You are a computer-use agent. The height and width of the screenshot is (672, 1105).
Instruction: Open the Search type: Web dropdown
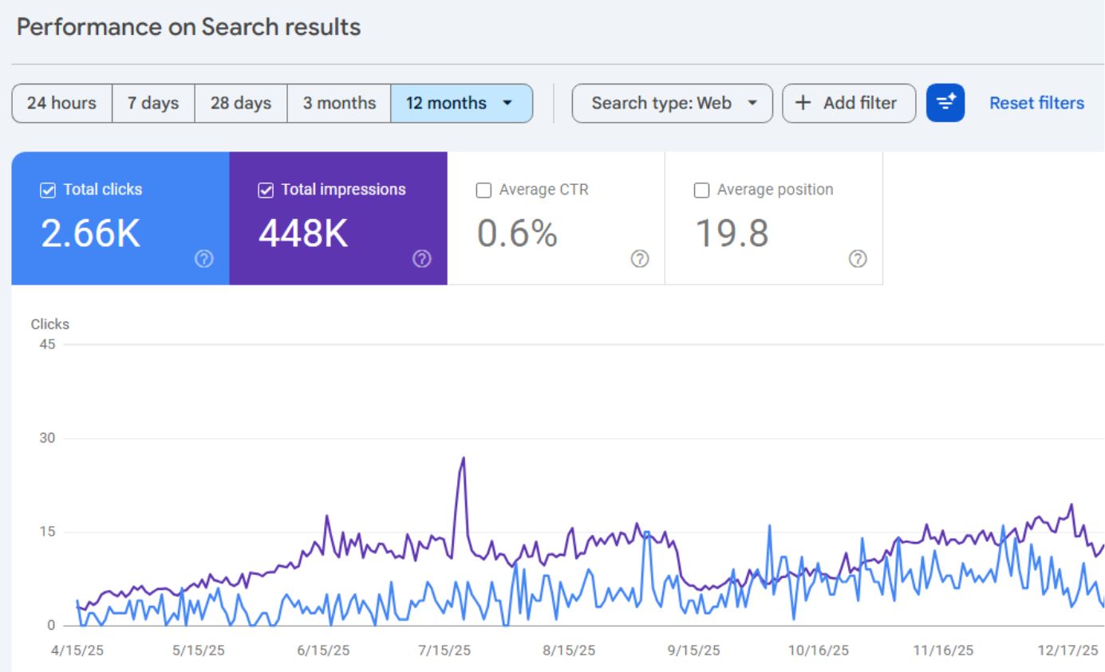coord(672,103)
